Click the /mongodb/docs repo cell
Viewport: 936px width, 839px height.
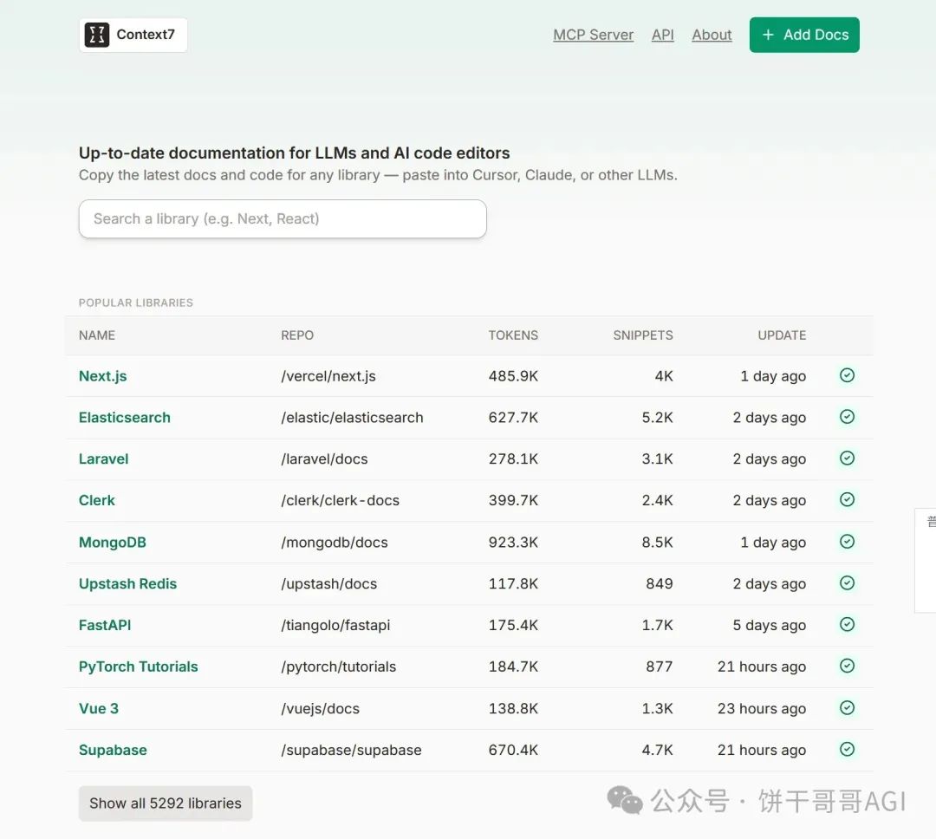pyautogui.click(x=335, y=543)
